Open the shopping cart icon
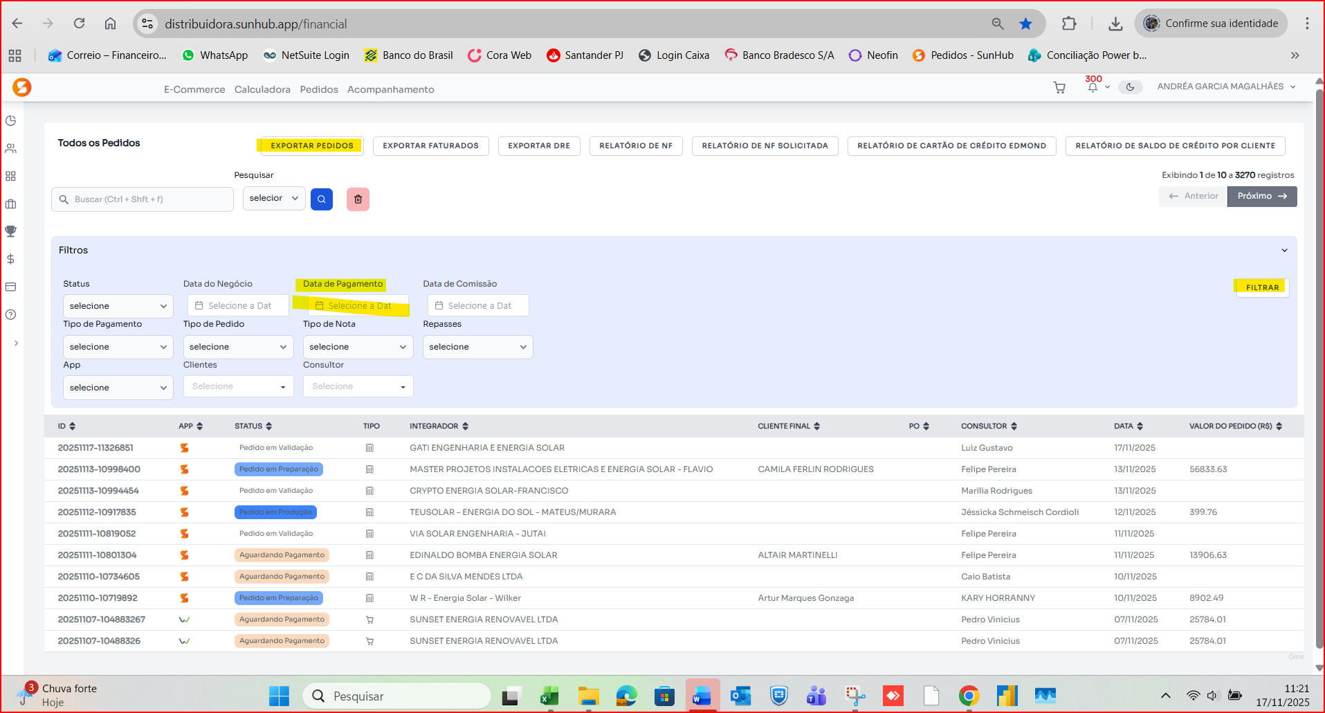Image resolution: width=1325 pixels, height=713 pixels. (1059, 88)
